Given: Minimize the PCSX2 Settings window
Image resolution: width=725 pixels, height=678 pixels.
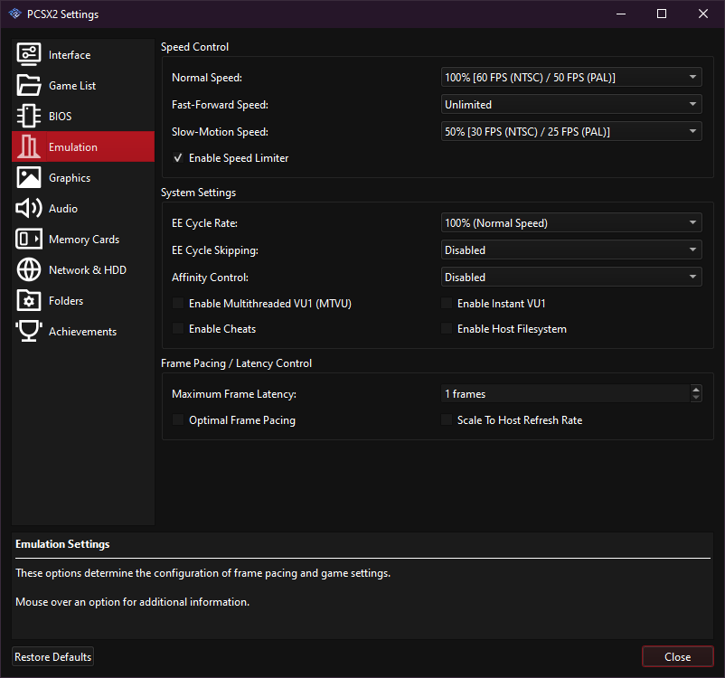Looking at the screenshot, I should (621, 14).
